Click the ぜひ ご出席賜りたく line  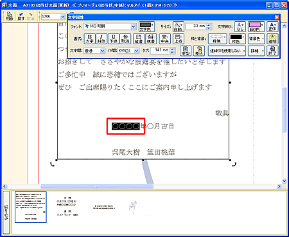click(135, 87)
